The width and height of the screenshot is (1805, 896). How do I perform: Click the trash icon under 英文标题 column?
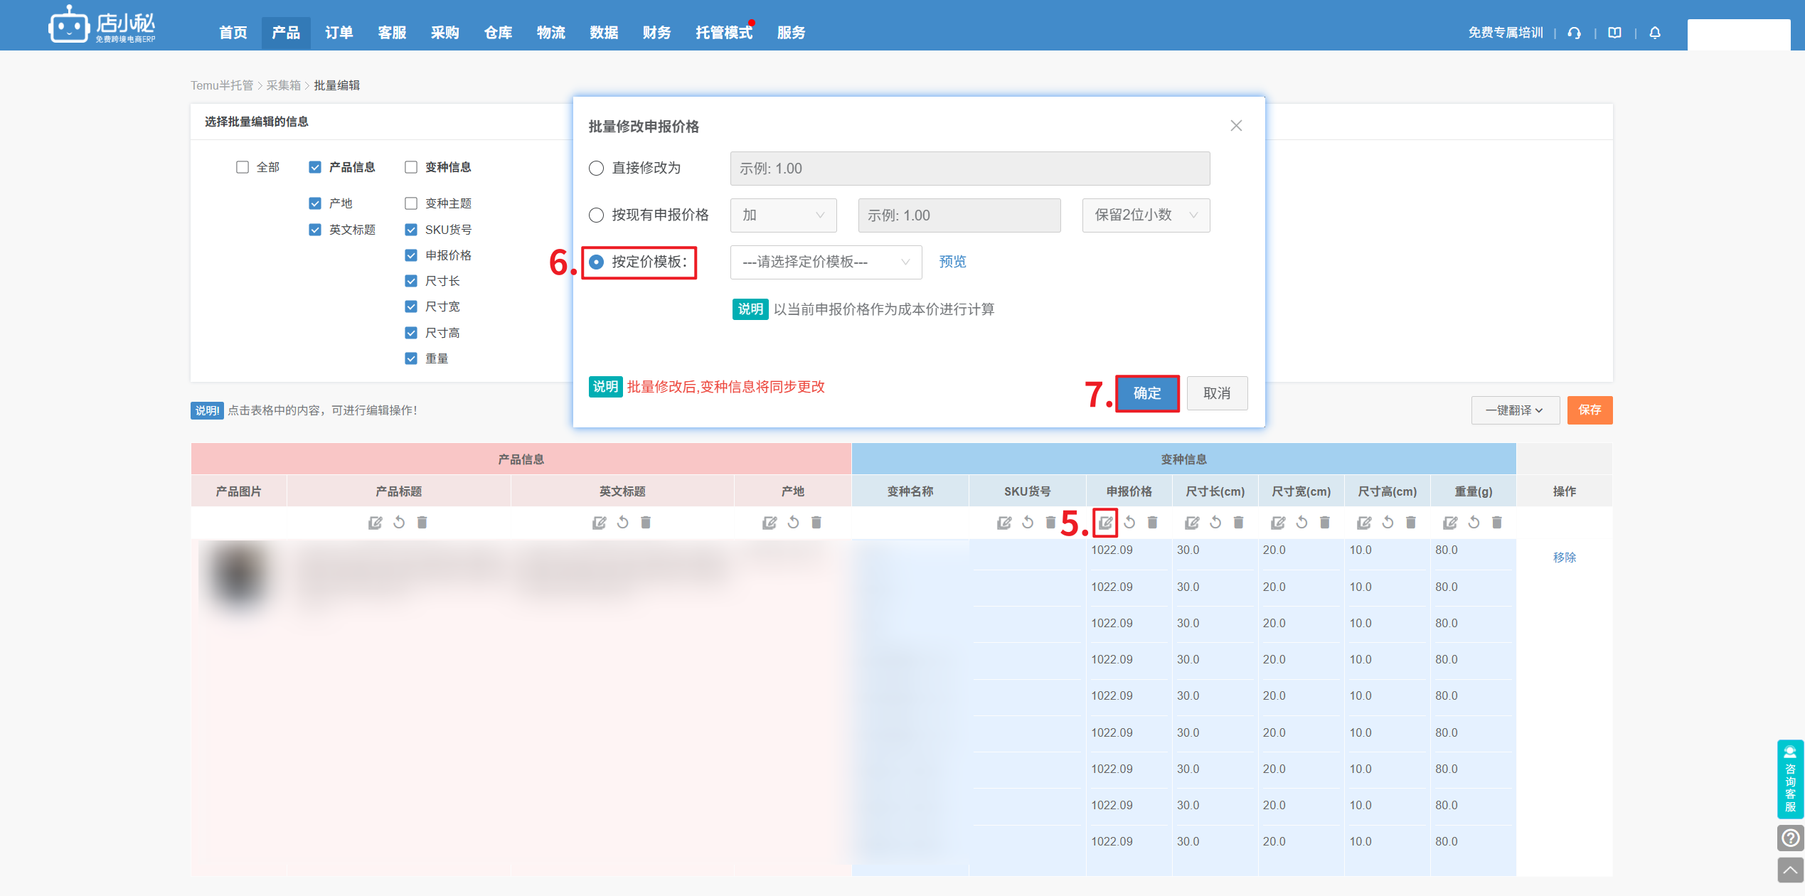point(646,523)
